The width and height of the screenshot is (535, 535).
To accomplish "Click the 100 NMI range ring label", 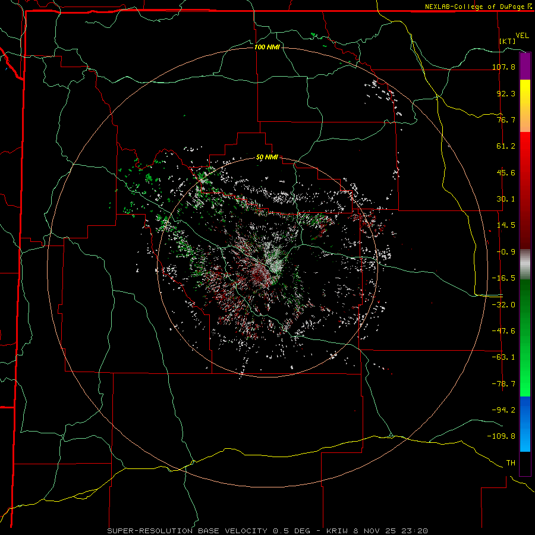I will click(267, 47).
